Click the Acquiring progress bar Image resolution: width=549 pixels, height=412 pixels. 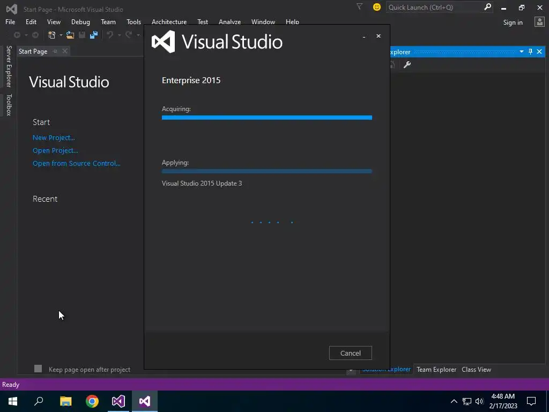pyautogui.click(x=267, y=117)
